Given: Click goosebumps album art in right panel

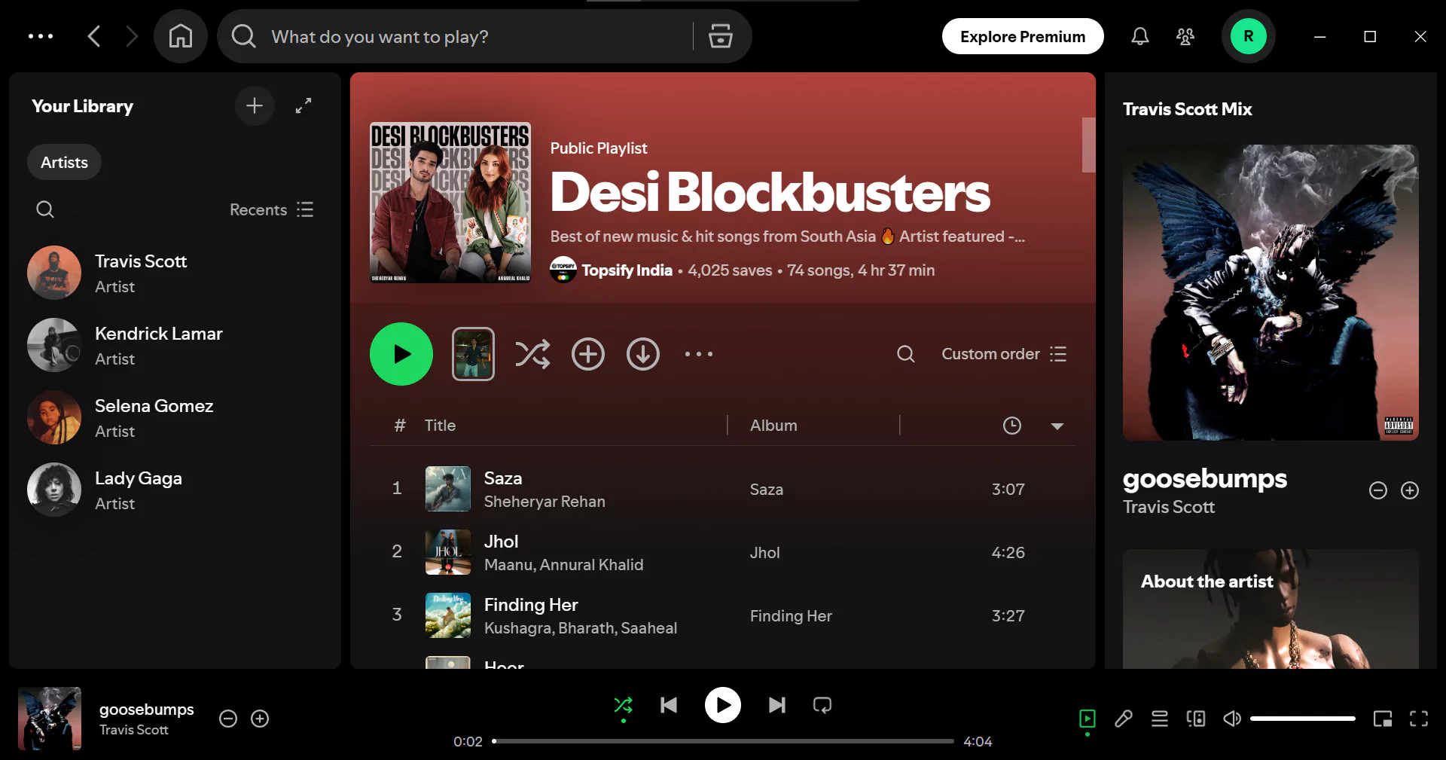Looking at the screenshot, I should click(1271, 292).
